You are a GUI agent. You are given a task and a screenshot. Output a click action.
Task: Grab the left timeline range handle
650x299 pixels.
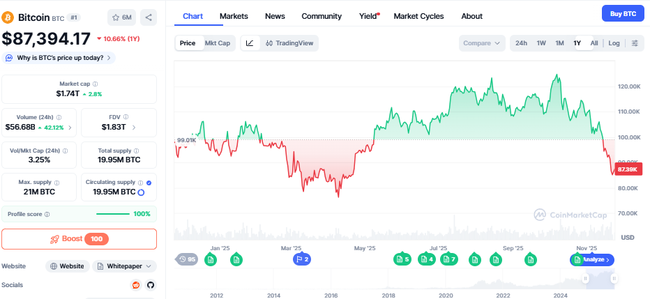[587, 278]
